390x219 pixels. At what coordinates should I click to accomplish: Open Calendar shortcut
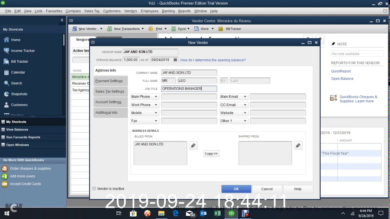[18, 72]
